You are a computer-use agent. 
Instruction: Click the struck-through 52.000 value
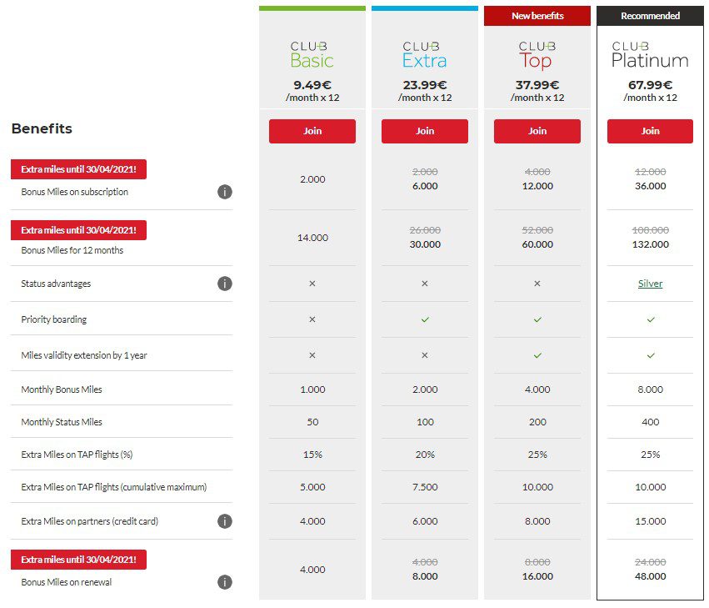pos(537,230)
